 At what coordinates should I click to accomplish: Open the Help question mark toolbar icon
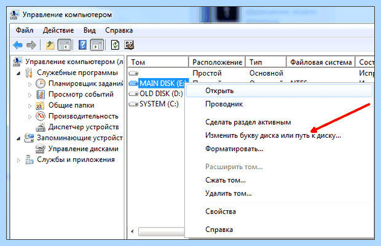point(82,46)
